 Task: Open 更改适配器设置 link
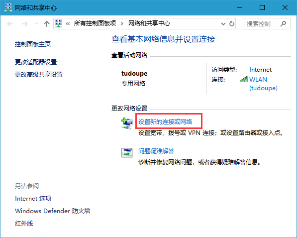coord(36,62)
